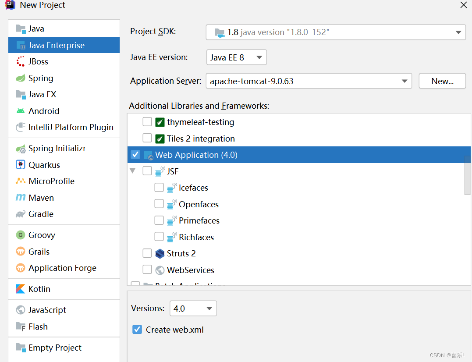
Task: Select Kotlin project type label
Action: 39,289
